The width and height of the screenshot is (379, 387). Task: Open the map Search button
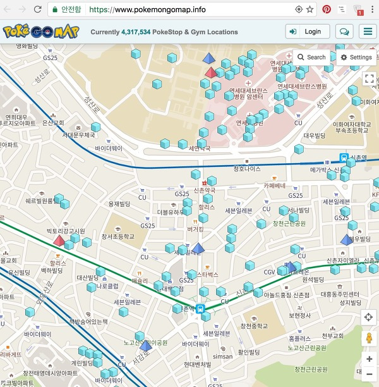(x=311, y=58)
